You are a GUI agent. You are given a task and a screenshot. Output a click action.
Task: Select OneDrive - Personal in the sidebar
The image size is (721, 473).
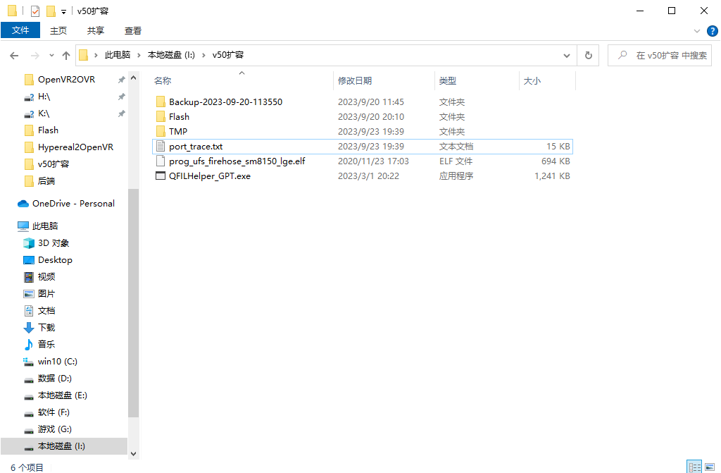tap(73, 204)
